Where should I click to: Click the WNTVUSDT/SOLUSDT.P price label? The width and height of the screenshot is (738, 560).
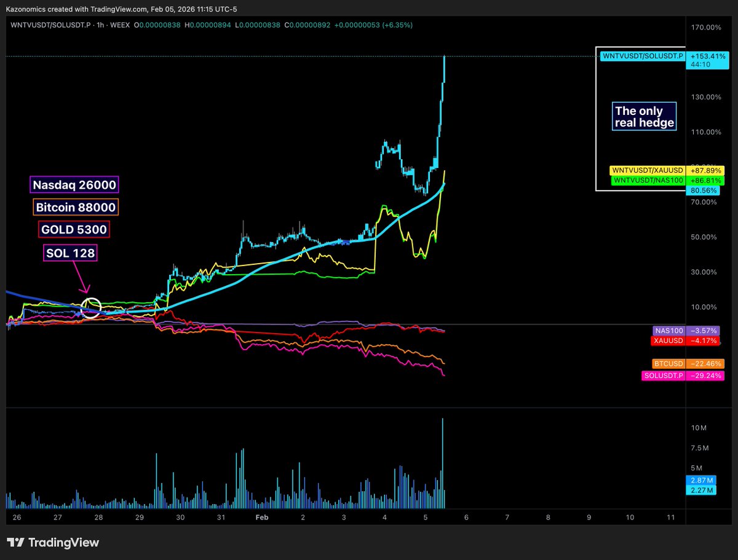coord(642,57)
